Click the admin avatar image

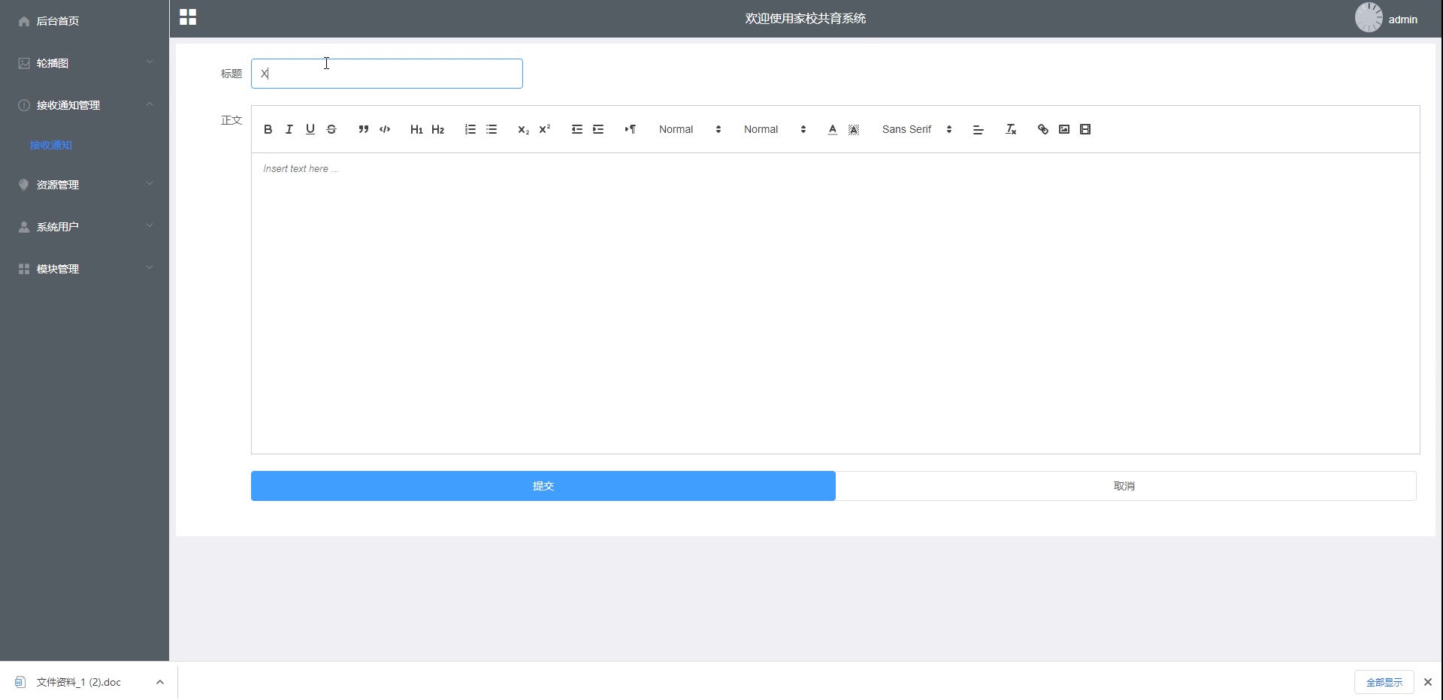tap(1369, 17)
